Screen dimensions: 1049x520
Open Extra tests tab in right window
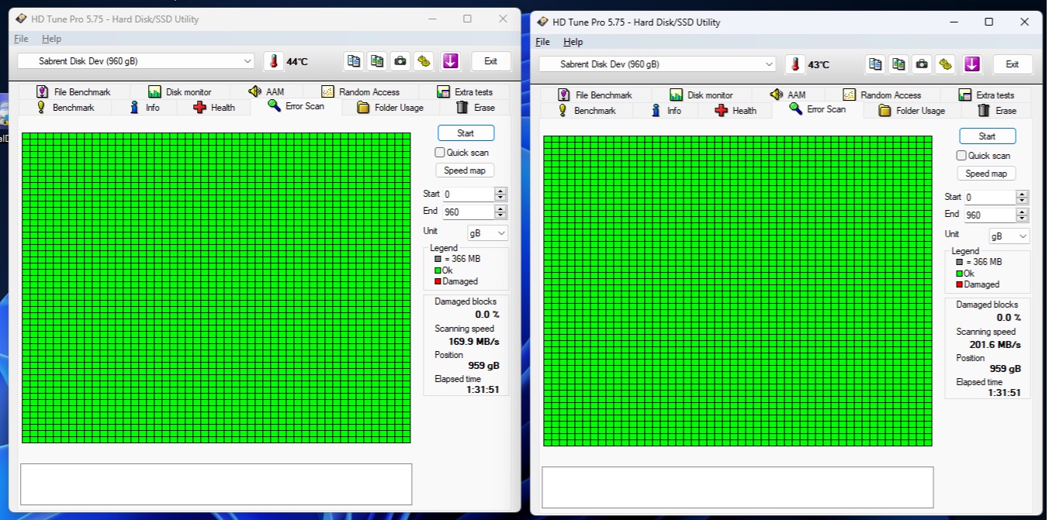click(x=986, y=95)
